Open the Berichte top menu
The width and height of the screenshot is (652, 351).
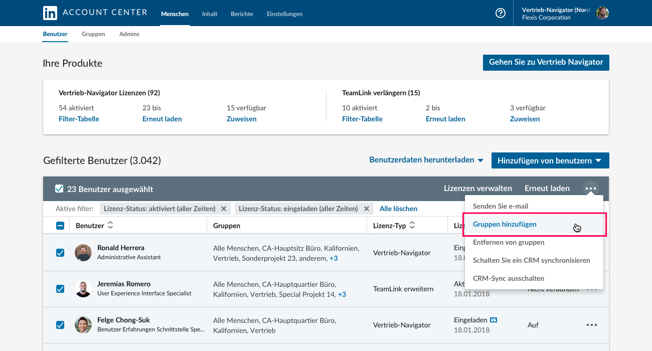click(x=242, y=14)
